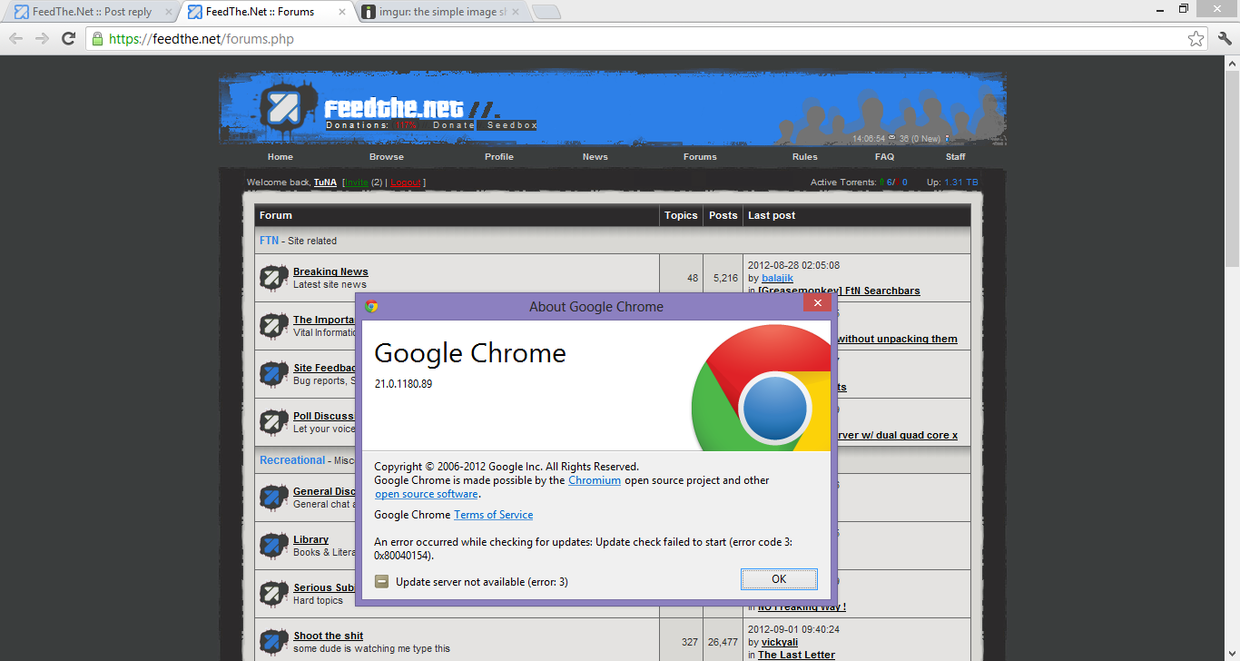The image size is (1240, 661).
Task: Go back with the browser back arrow
Action: point(15,39)
